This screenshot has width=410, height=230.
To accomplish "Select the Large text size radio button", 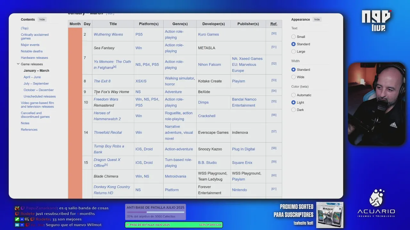I will tap(293, 51).
